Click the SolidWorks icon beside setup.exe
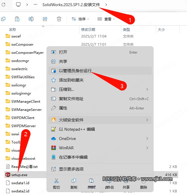 pos(8,175)
